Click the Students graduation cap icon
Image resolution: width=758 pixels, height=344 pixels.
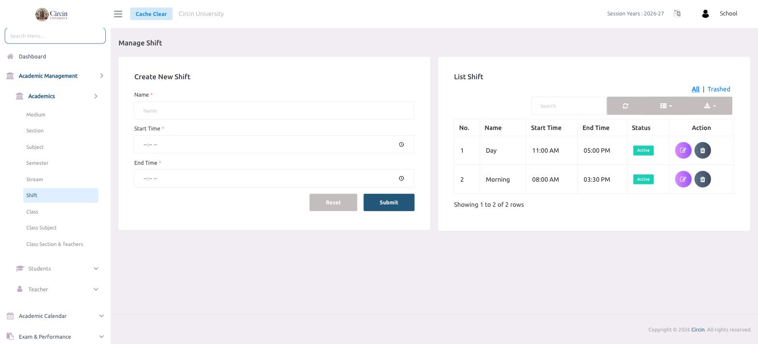point(20,269)
